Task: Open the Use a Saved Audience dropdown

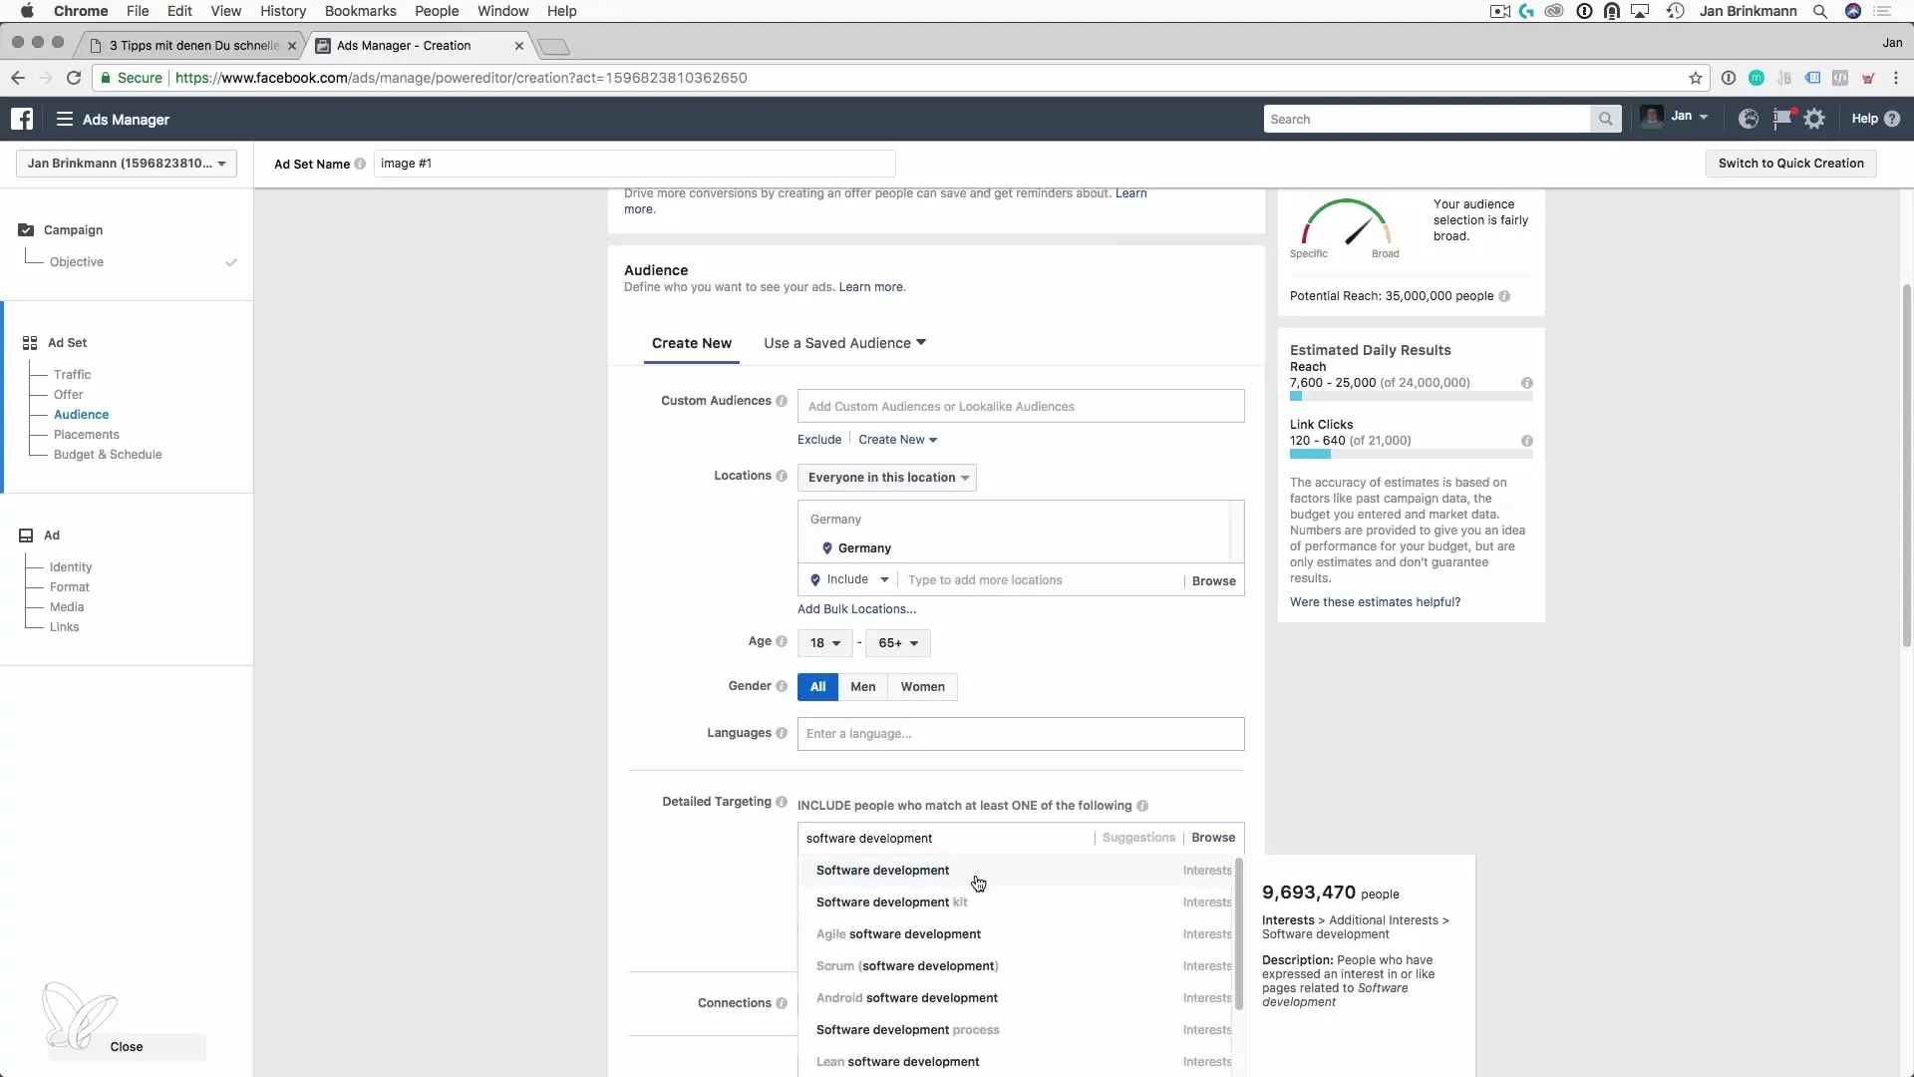Action: point(844,343)
